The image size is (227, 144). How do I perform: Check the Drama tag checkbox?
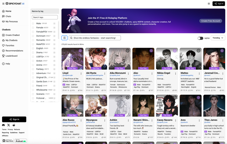(x=33, y=52)
